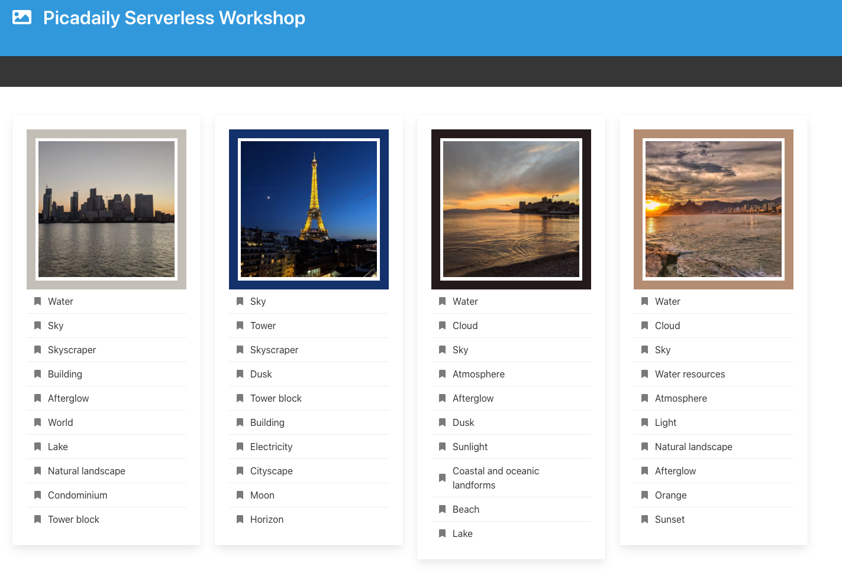
Task: Click the Coastal and oceanic landforms label
Action: 495,478
